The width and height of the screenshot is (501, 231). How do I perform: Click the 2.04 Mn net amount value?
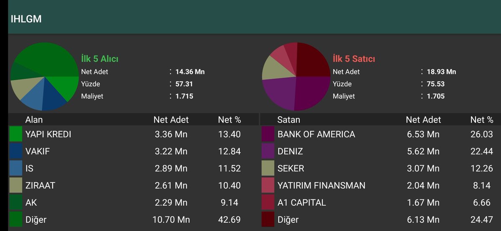pos(423,186)
